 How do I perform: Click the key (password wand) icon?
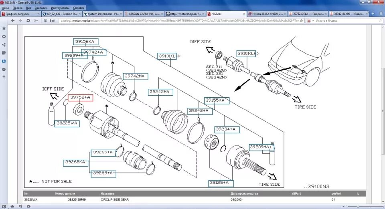click(x=36, y=20)
